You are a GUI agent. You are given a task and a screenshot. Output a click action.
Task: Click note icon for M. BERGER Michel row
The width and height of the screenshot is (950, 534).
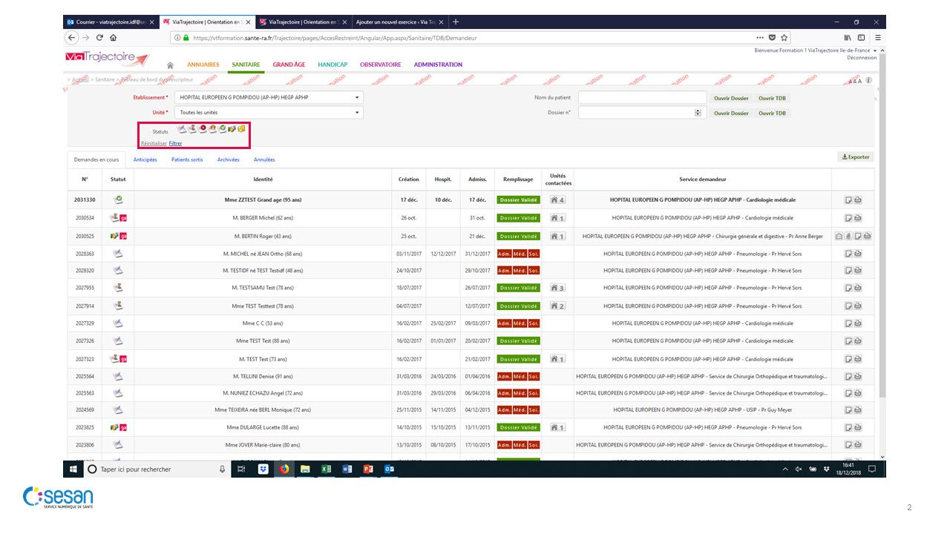pos(848,218)
